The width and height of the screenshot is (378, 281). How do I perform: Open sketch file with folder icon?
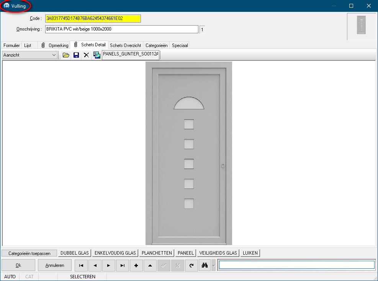[66, 55]
